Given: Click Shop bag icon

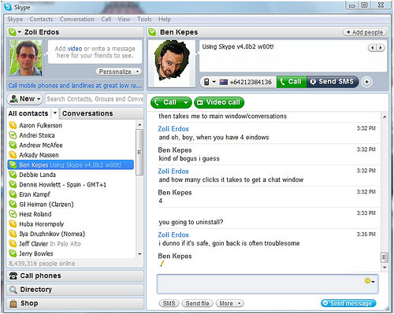Looking at the screenshot, I should (13, 304).
